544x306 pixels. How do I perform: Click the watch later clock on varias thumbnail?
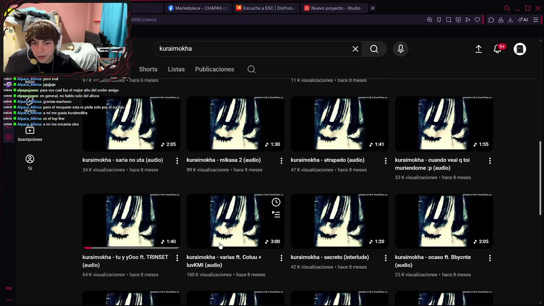click(x=276, y=202)
